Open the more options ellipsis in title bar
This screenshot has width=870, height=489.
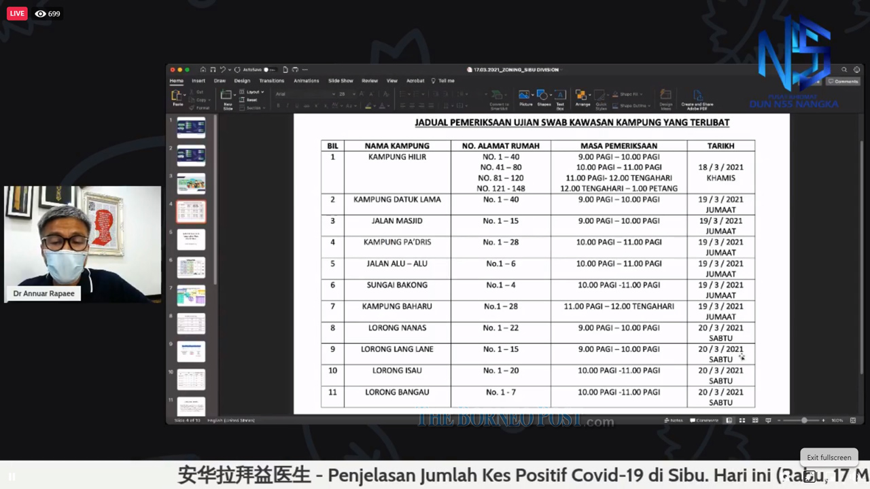[305, 69]
